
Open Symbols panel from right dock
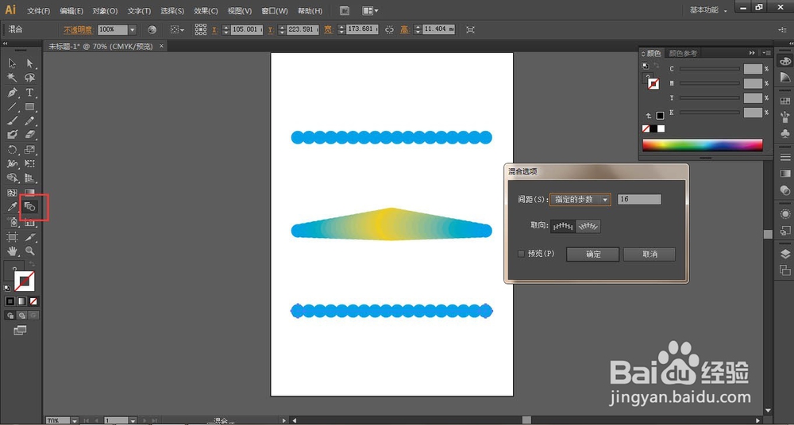(785, 134)
